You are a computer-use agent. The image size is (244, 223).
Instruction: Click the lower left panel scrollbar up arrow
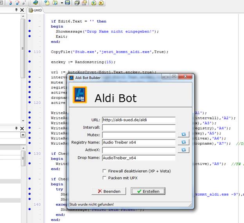click(x=23, y=148)
